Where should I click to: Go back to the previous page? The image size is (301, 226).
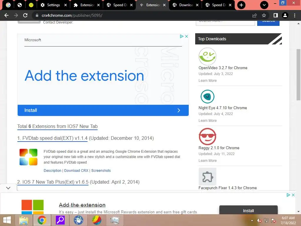[6, 15]
